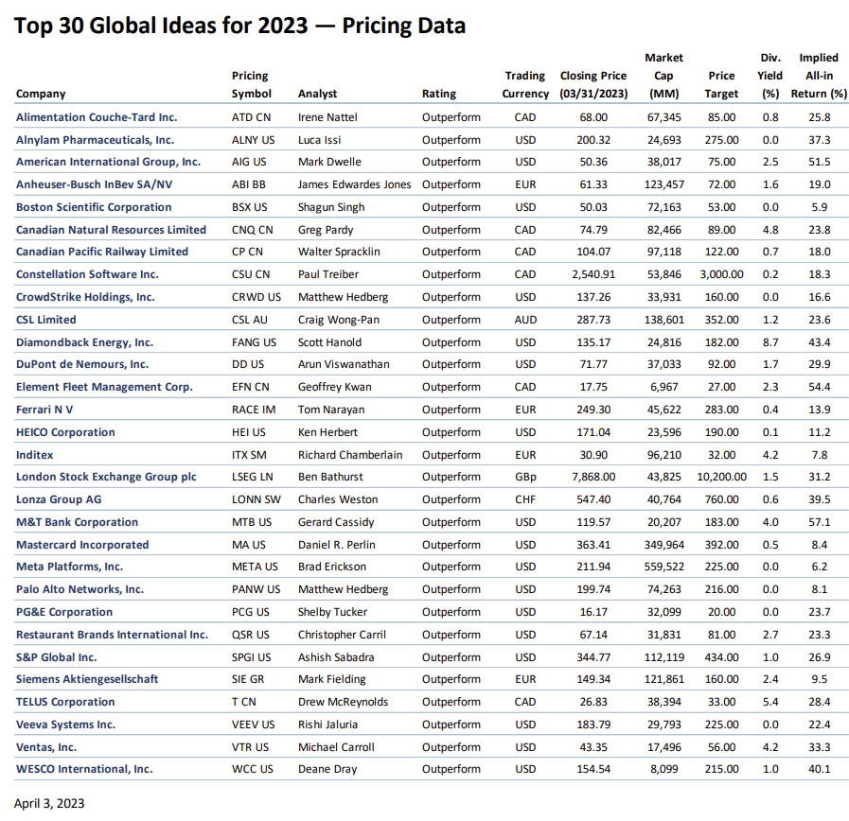The width and height of the screenshot is (849, 821).
Task: Select the 57.1 implied return value
Action: click(819, 522)
